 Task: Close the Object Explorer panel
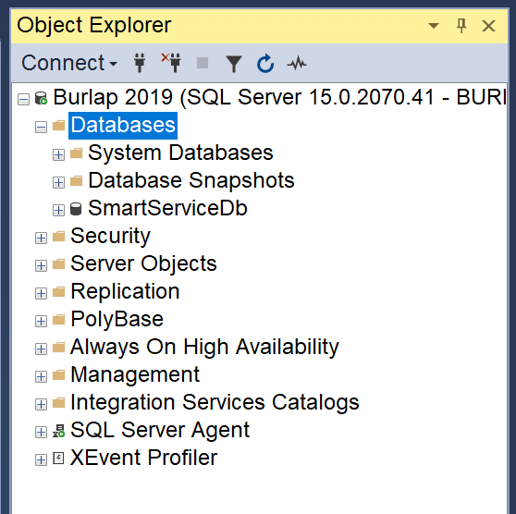(x=488, y=26)
